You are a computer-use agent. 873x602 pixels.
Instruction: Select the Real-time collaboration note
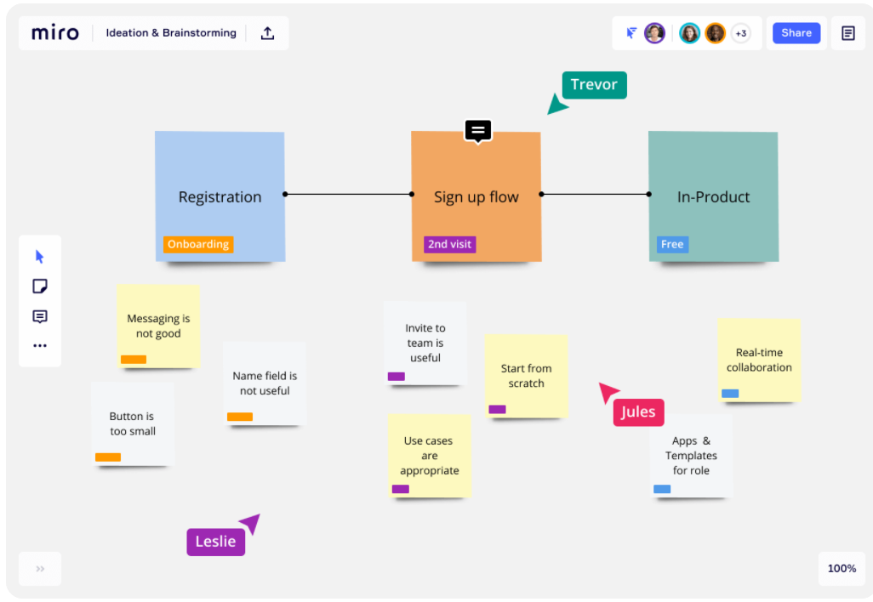[x=759, y=359]
